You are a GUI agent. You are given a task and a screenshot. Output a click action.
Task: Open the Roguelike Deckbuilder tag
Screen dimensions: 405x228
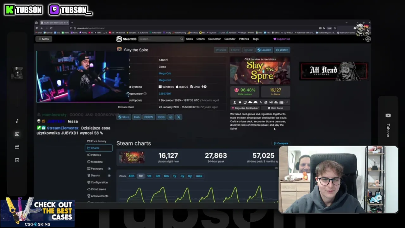tap(245, 108)
